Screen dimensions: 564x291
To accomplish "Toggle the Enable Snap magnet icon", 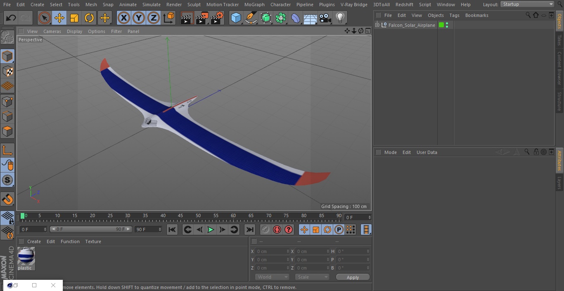I will tap(7, 199).
